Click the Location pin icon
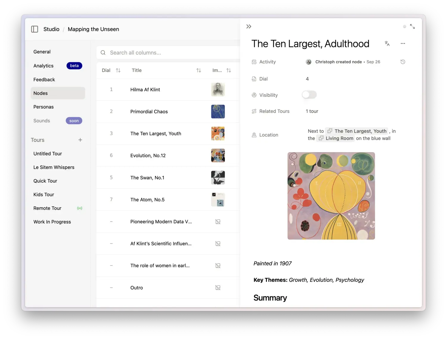The height and width of the screenshot is (339, 447). 254,135
